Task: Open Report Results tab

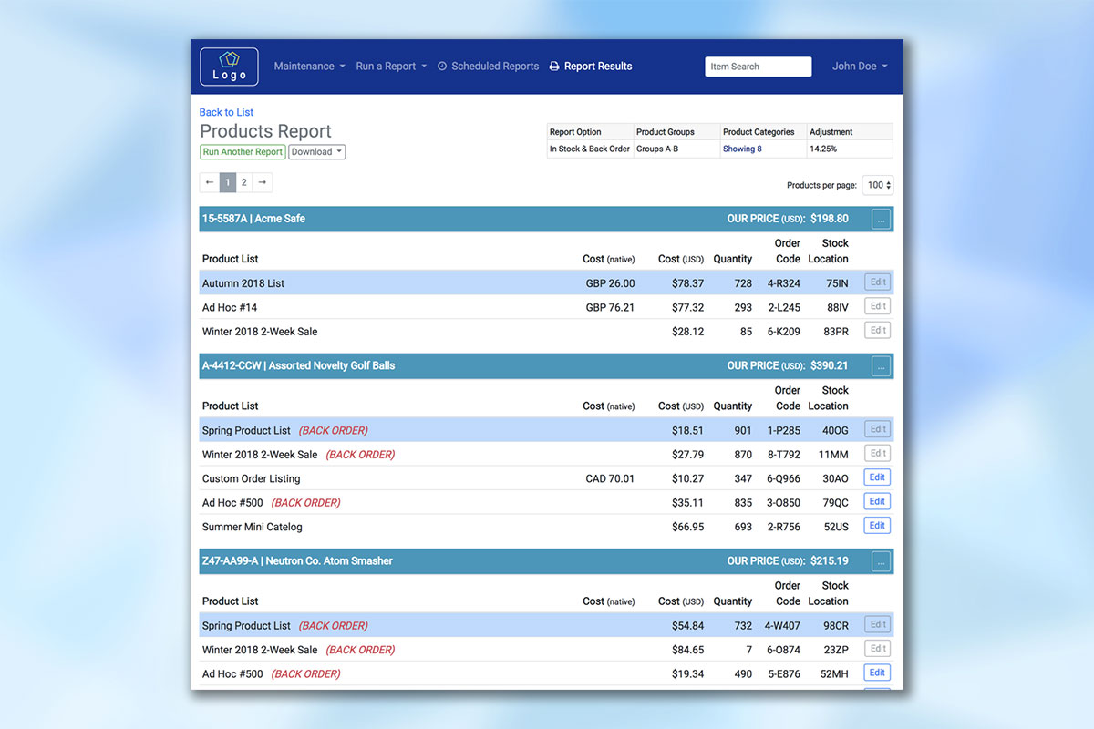Action: (590, 67)
